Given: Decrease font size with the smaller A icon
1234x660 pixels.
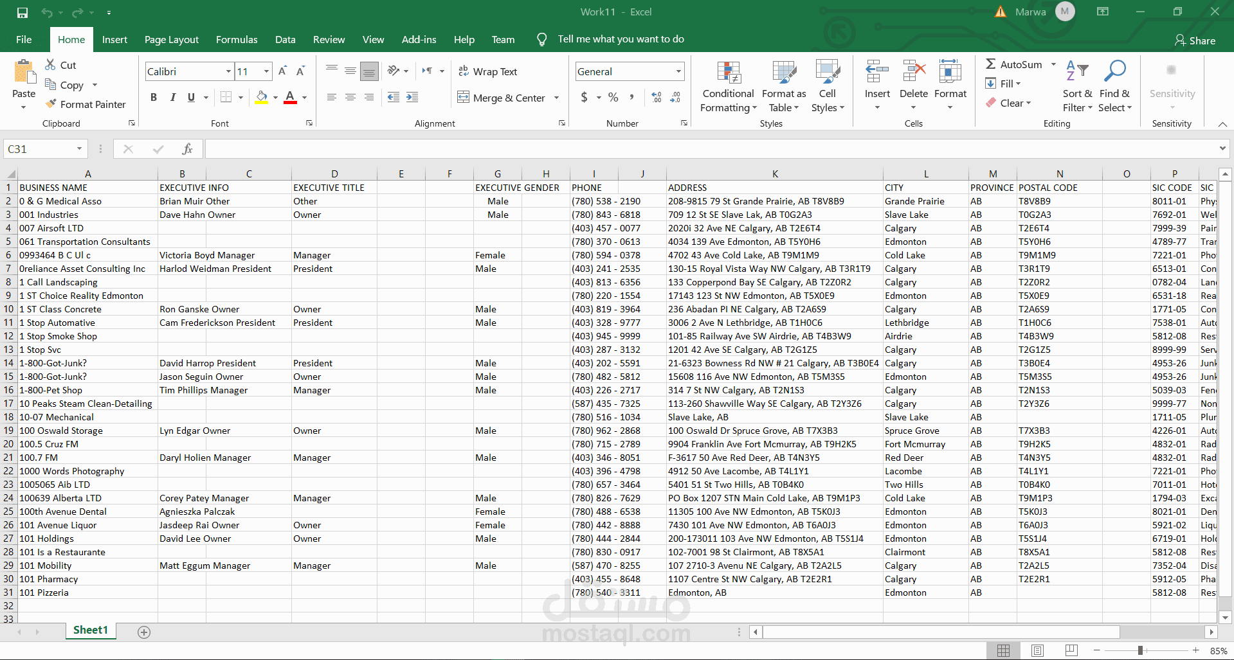Looking at the screenshot, I should click(x=300, y=71).
